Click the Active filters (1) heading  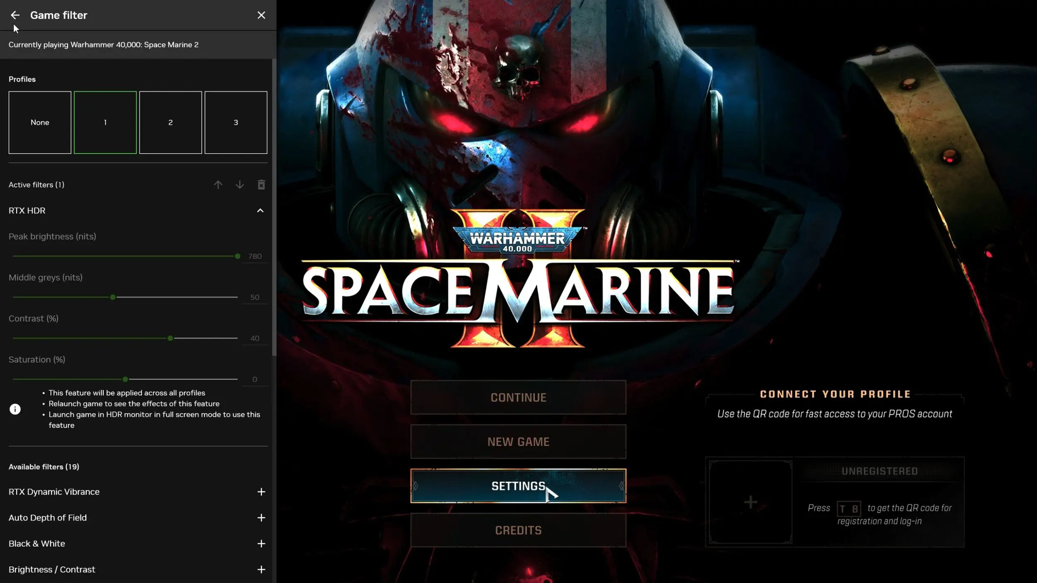(x=37, y=185)
